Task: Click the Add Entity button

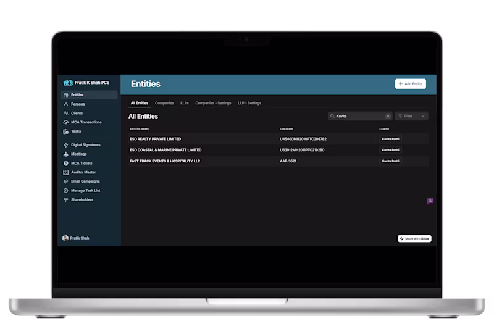Action: pos(410,84)
